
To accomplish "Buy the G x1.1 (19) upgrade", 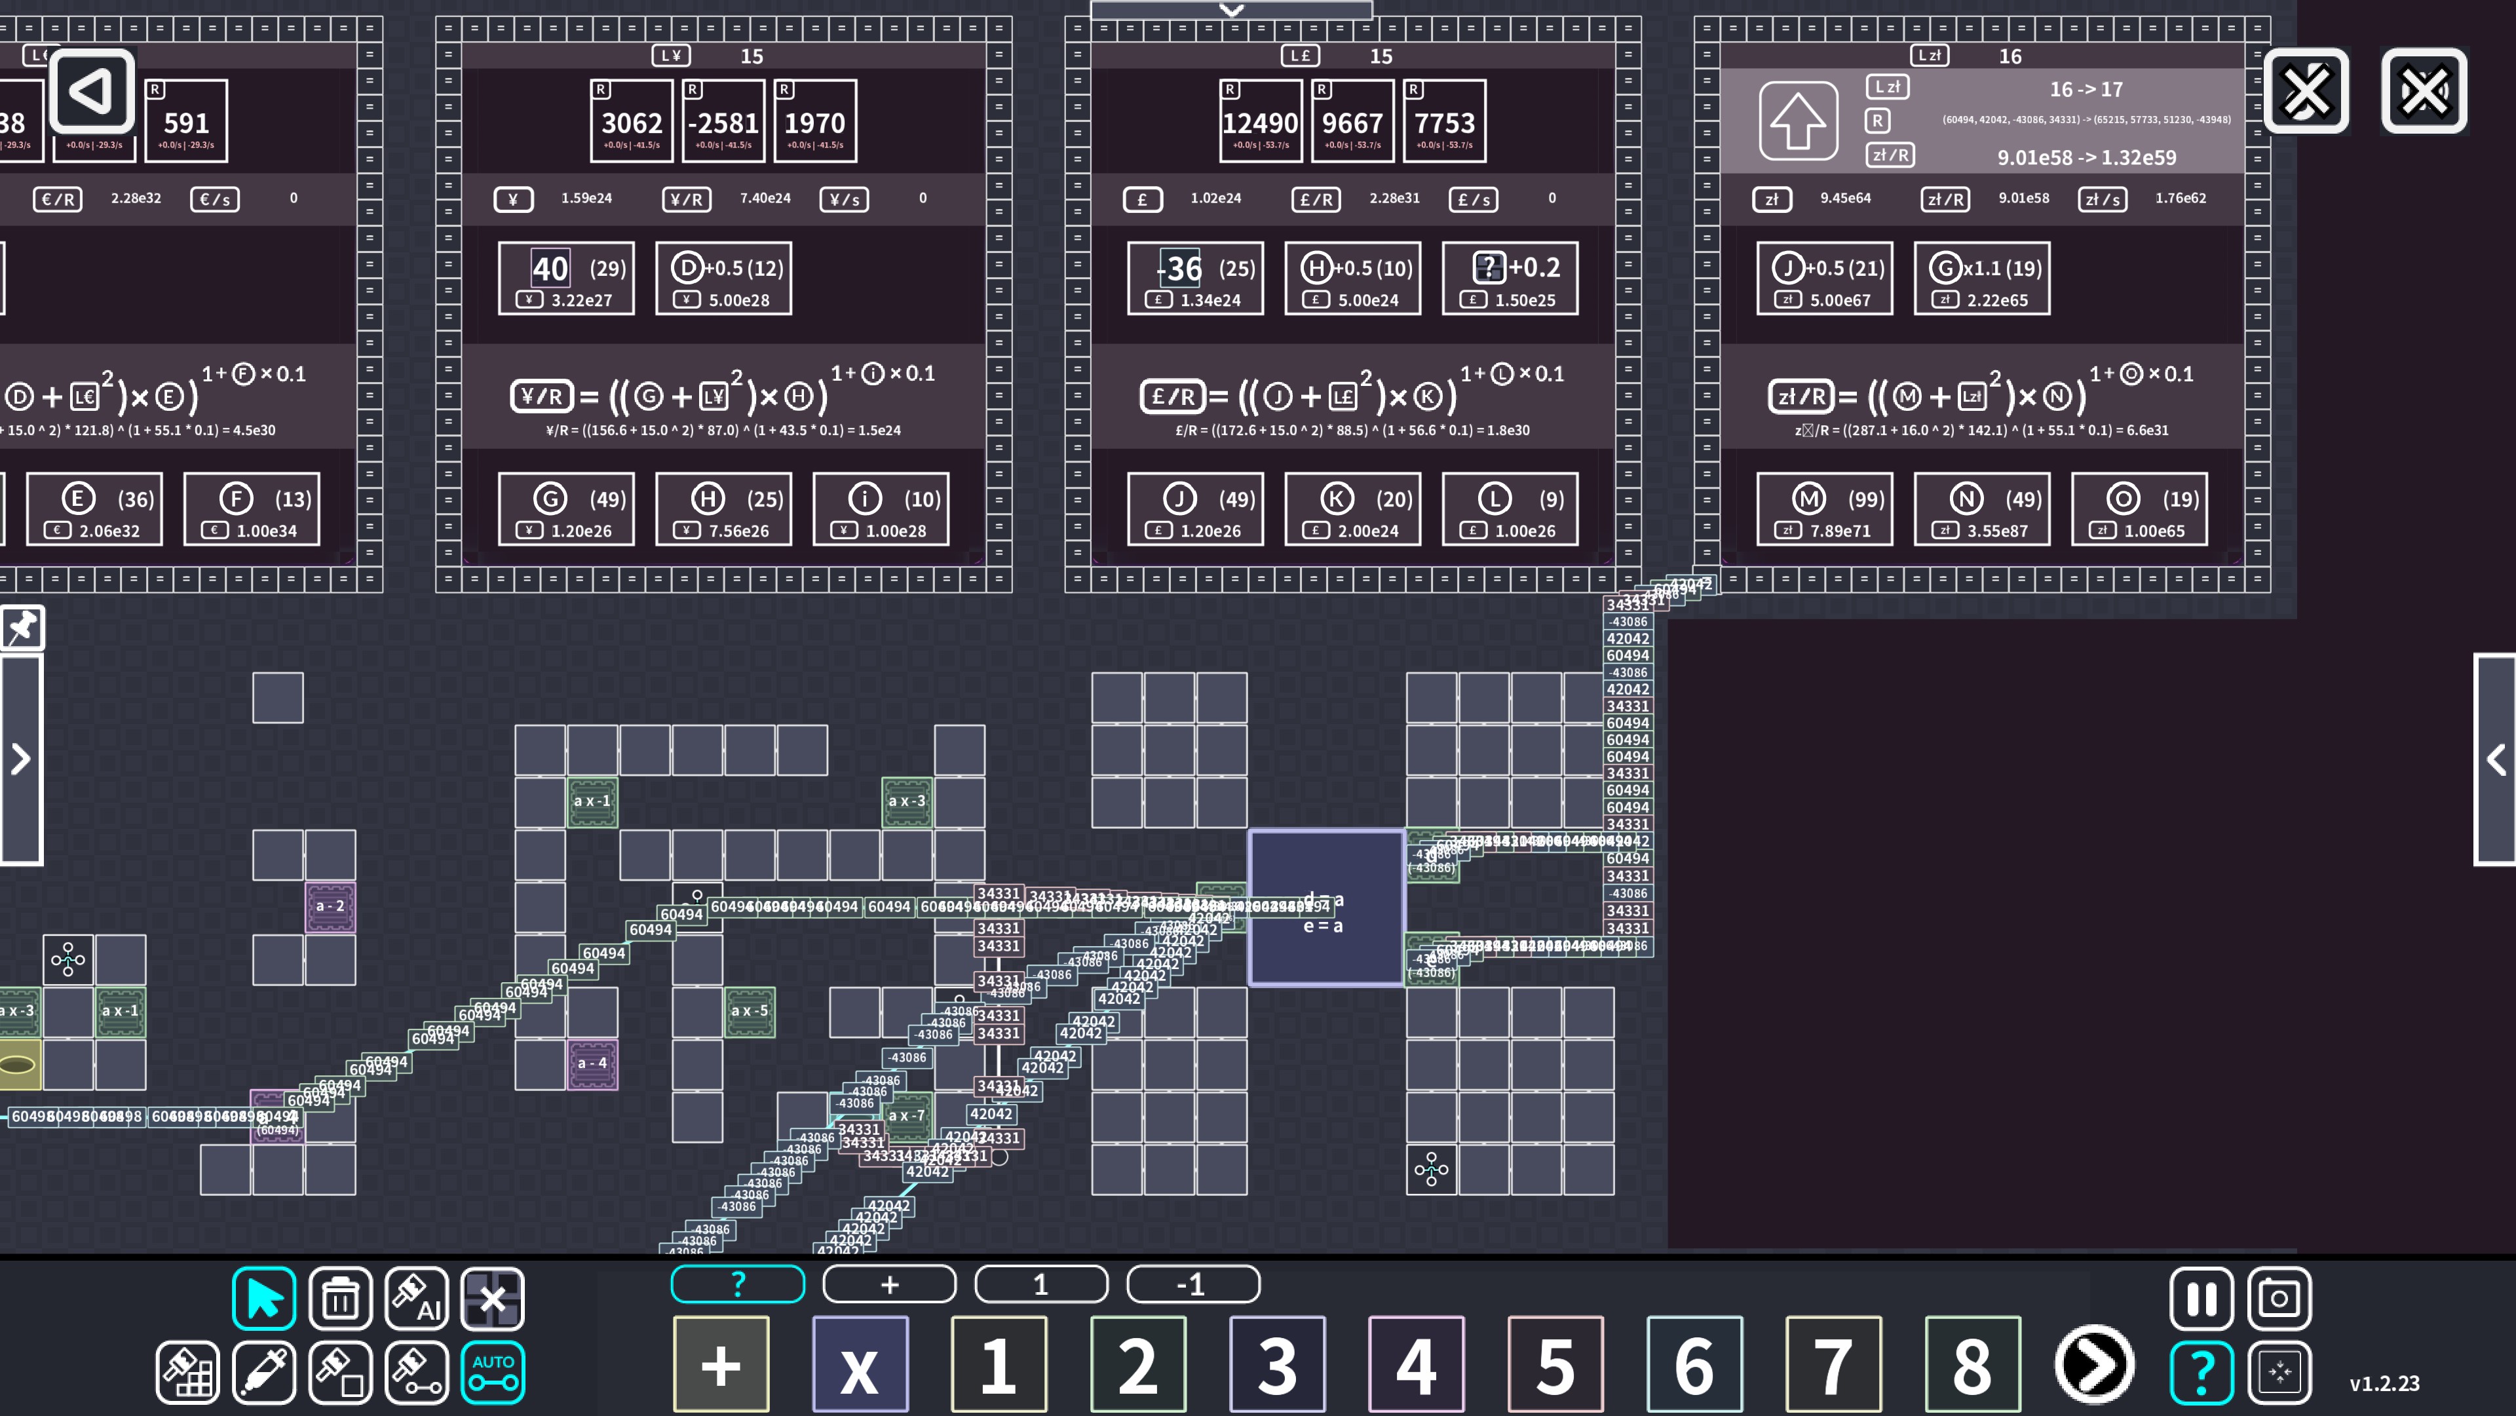I will [1982, 279].
